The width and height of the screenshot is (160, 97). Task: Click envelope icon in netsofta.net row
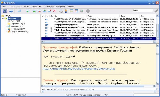click(46, 36)
